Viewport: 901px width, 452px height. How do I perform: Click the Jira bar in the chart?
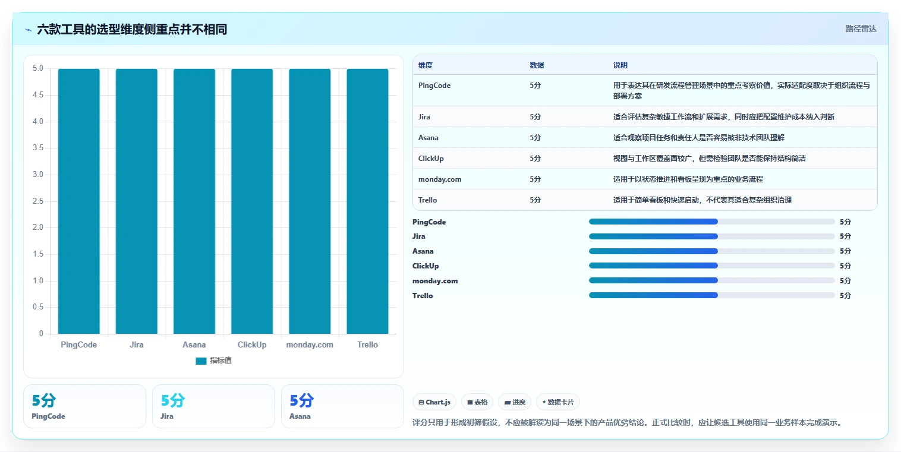tap(137, 201)
